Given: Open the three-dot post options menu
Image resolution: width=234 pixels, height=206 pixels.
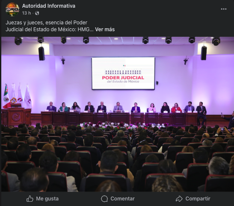Looking at the screenshot, I should coord(224,9).
